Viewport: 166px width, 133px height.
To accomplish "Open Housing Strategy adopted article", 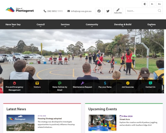I will click(50, 119).
